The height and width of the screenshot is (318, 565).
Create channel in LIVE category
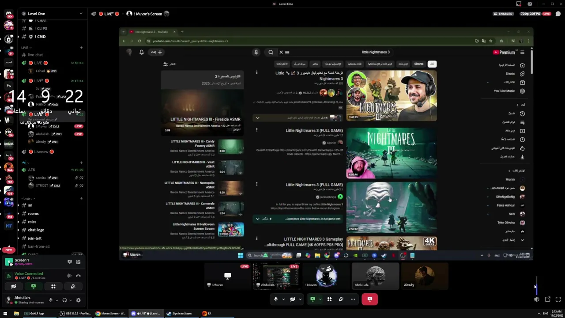[x=81, y=47]
